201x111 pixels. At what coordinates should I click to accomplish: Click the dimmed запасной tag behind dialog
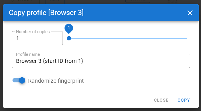click(x=138, y=1)
